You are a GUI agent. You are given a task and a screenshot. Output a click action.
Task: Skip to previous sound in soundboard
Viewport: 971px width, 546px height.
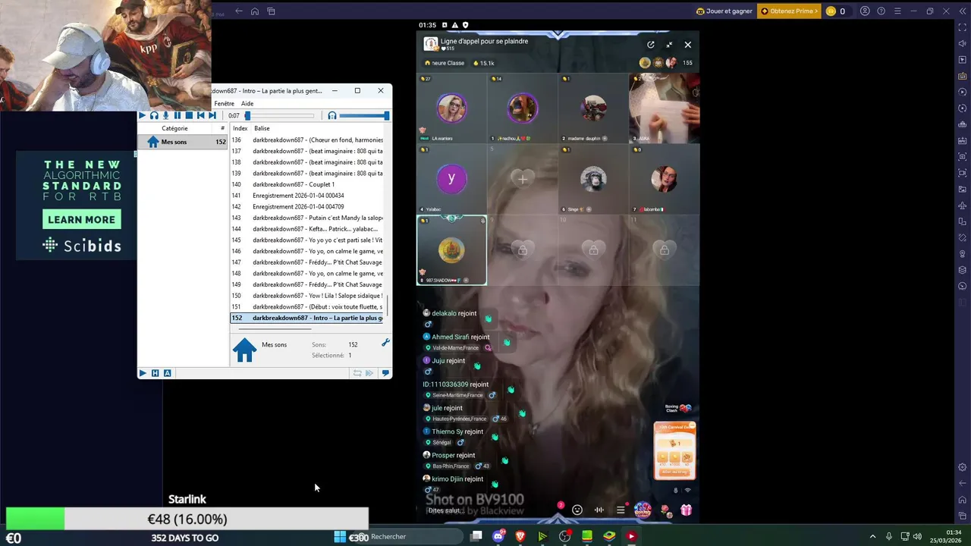click(x=200, y=115)
